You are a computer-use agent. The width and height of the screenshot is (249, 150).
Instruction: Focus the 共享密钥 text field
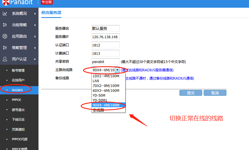pyautogui.click(x=105, y=62)
